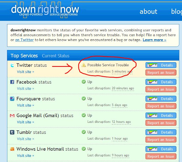The width and height of the screenshot is (182, 162).
Task: Visit site link under Windows Live Hotmail
Action: (26, 156)
